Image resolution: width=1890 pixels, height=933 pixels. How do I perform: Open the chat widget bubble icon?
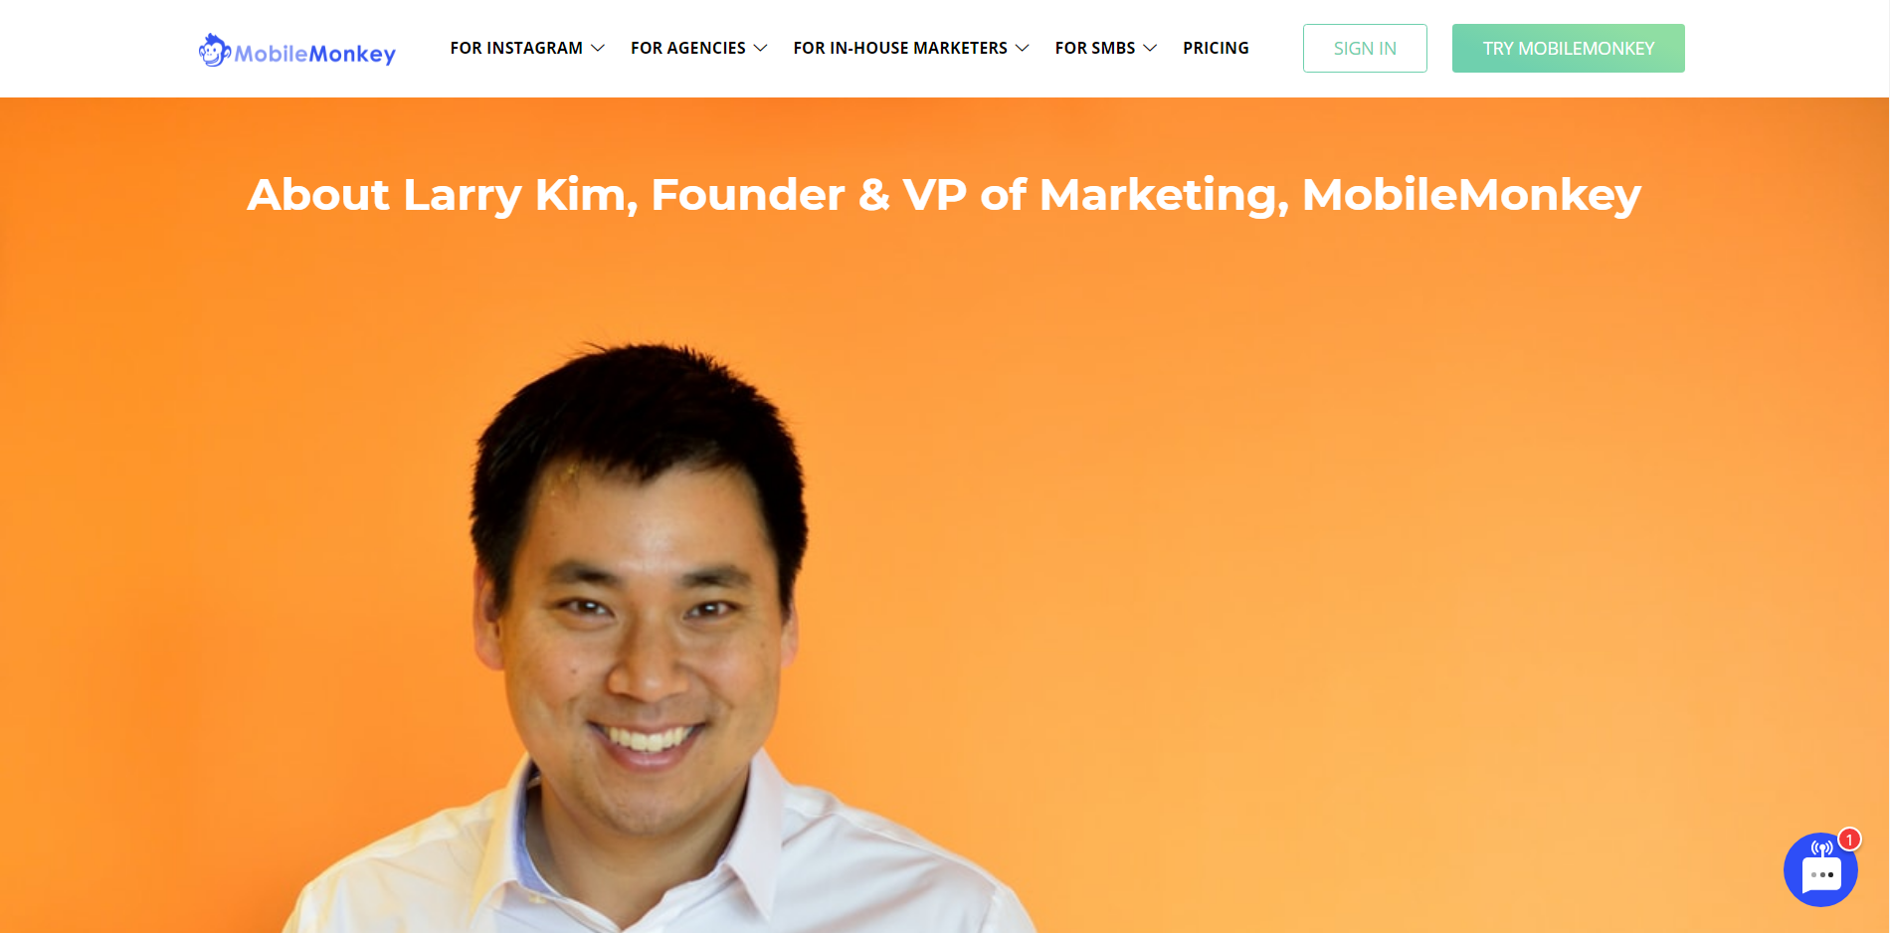1820,869
